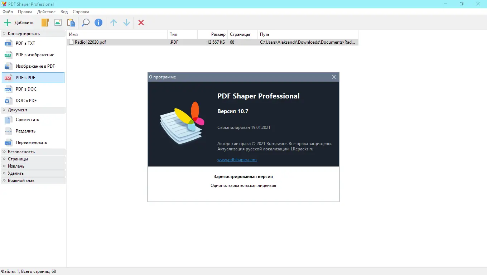Expand the Водяной знак section
The image size is (487, 275).
[x=33, y=180]
